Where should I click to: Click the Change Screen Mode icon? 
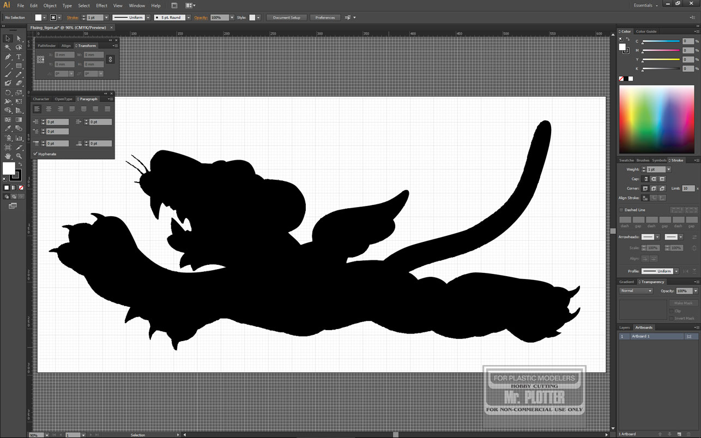coord(13,206)
